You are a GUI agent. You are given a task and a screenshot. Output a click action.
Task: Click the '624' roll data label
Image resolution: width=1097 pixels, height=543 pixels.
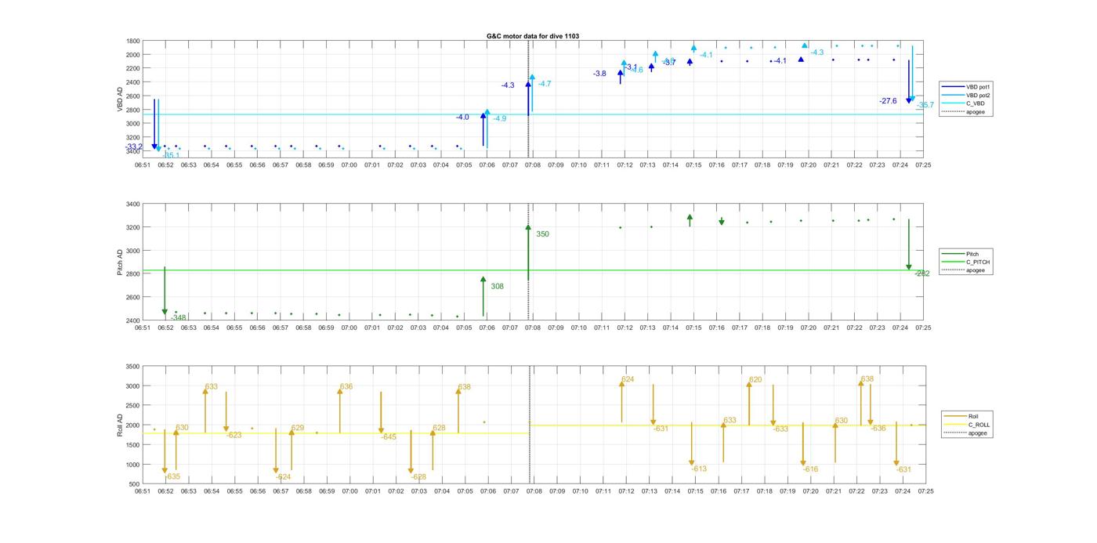(628, 380)
